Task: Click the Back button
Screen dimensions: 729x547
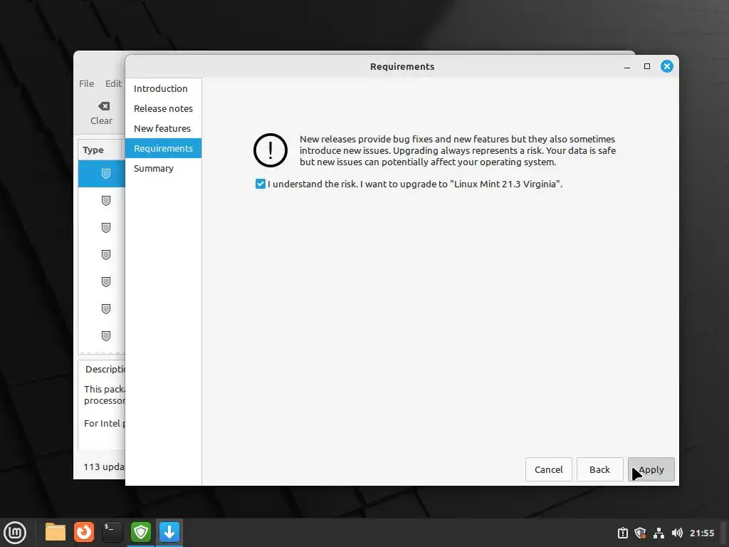Action: [x=599, y=469]
